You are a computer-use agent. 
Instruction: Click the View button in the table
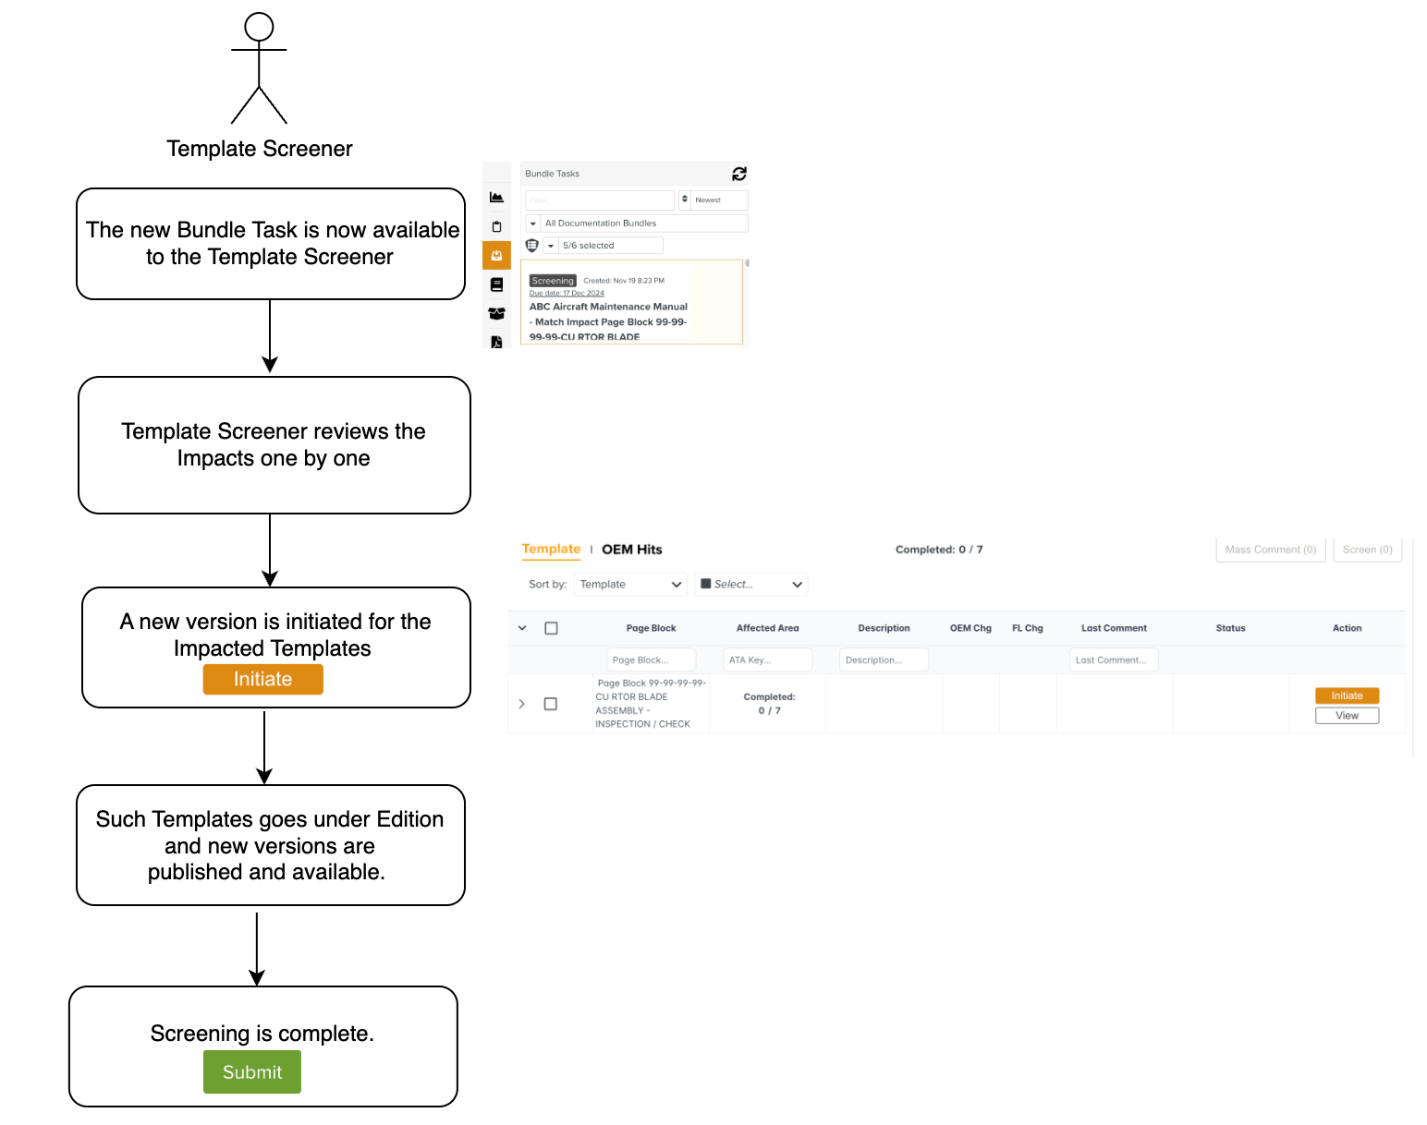pos(1347,716)
